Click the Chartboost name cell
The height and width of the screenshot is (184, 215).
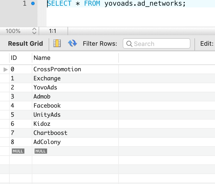coord(50,133)
